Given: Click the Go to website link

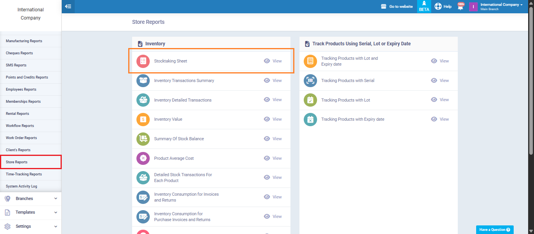Looking at the screenshot, I should 397,7.
